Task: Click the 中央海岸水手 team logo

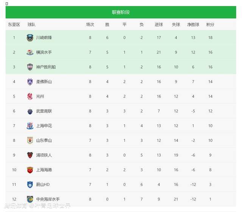Action: (30, 199)
